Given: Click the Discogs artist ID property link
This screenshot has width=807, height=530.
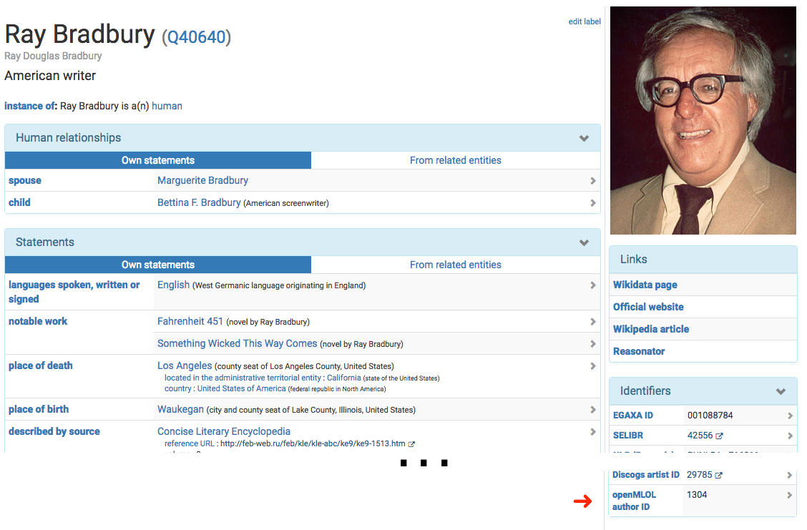Looking at the screenshot, I should 646,475.
